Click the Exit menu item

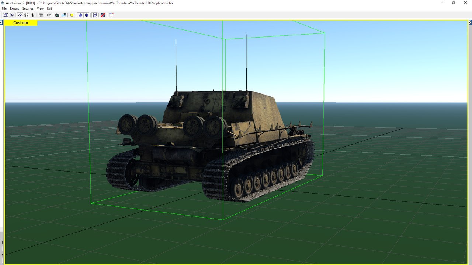pos(49,8)
